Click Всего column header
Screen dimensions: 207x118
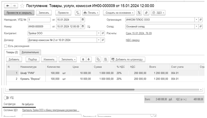[159, 67]
